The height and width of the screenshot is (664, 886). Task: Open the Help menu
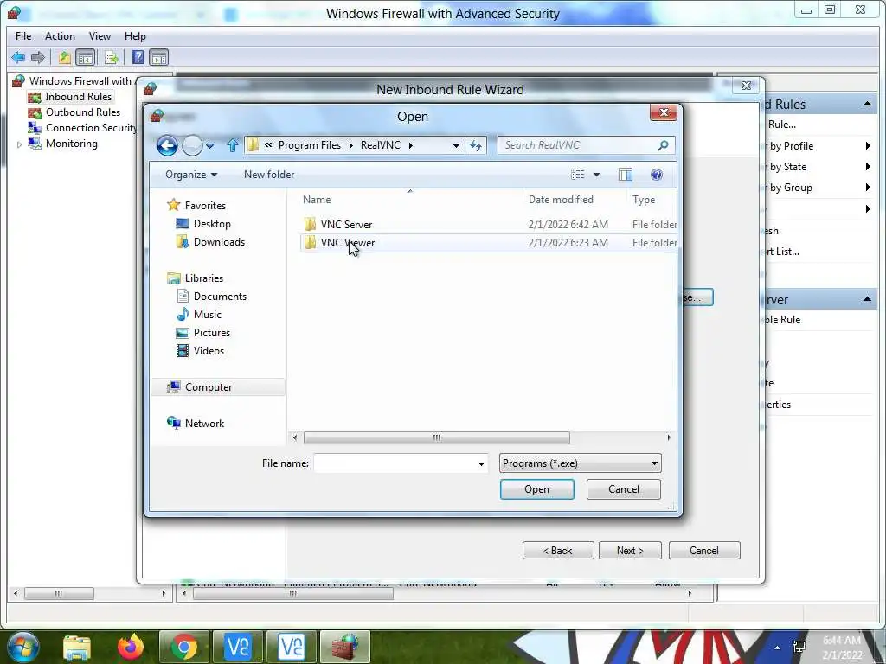pyautogui.click(x=135, y=36)
